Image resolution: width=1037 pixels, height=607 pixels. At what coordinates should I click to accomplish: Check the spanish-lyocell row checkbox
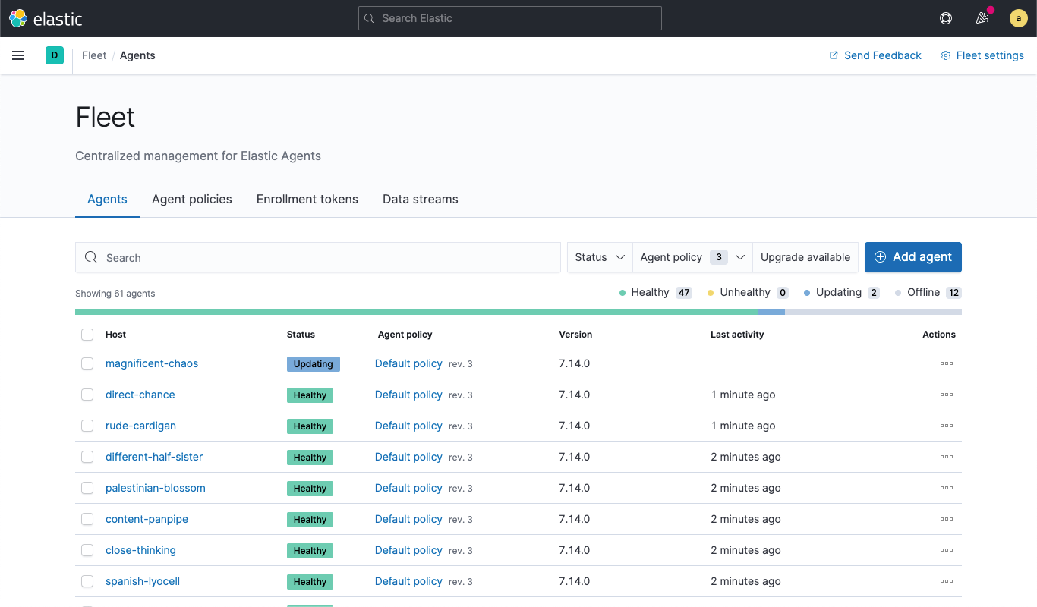click(x=87, y=581)
